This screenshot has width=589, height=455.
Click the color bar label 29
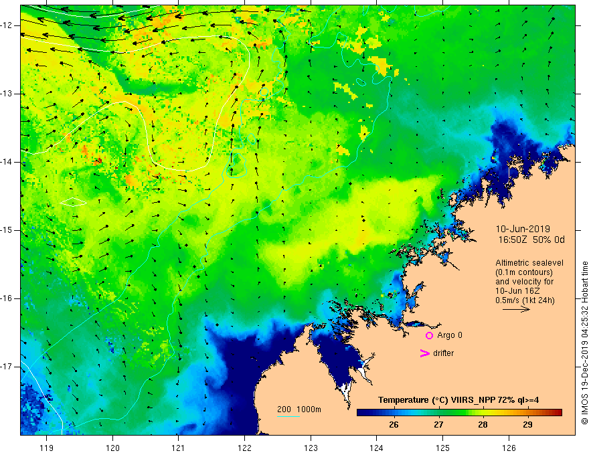527,425
